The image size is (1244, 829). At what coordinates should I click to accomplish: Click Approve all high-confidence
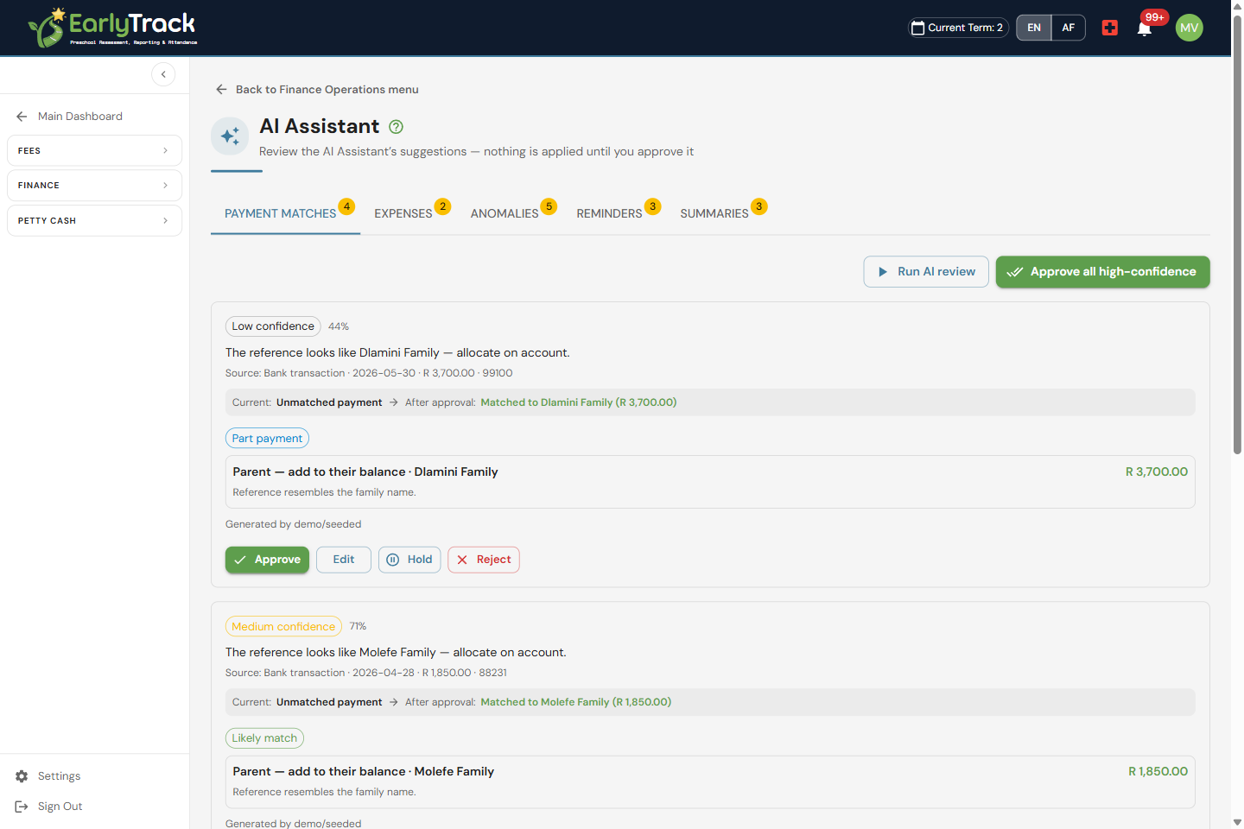pos(1102,272)
